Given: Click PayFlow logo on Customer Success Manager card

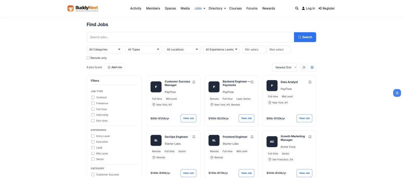Looking at the screenshot, I should [x=156, y=87].
